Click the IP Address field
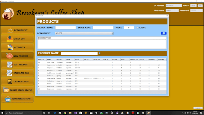 point(174,6)
